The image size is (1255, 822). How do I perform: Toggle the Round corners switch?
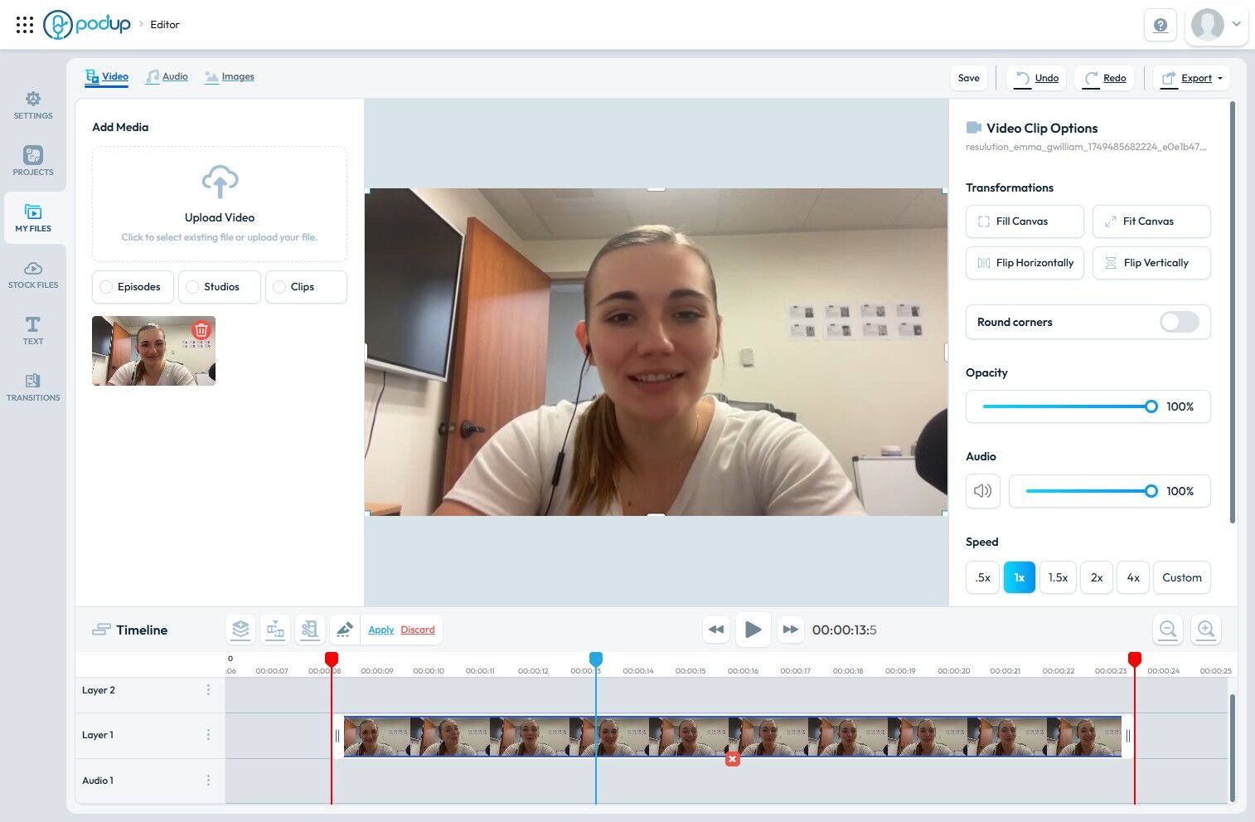(1179, 322)
